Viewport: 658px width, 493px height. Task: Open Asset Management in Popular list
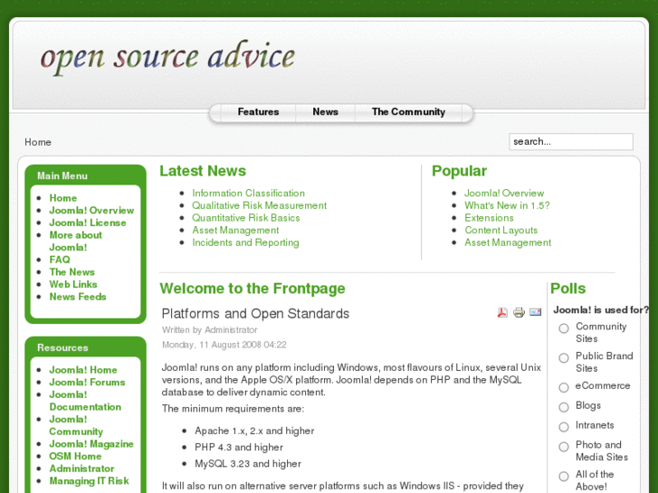tap(508, 242)
